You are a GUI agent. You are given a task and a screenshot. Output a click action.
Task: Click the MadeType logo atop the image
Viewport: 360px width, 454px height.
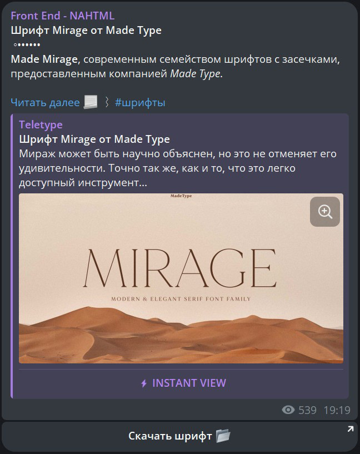tap(181, 196)
